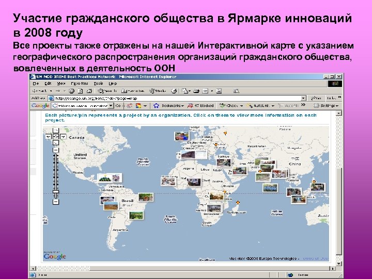This screenshot has width=372, height=279.
Task: Open the spell Check dropdown
Action: point(231,106)
